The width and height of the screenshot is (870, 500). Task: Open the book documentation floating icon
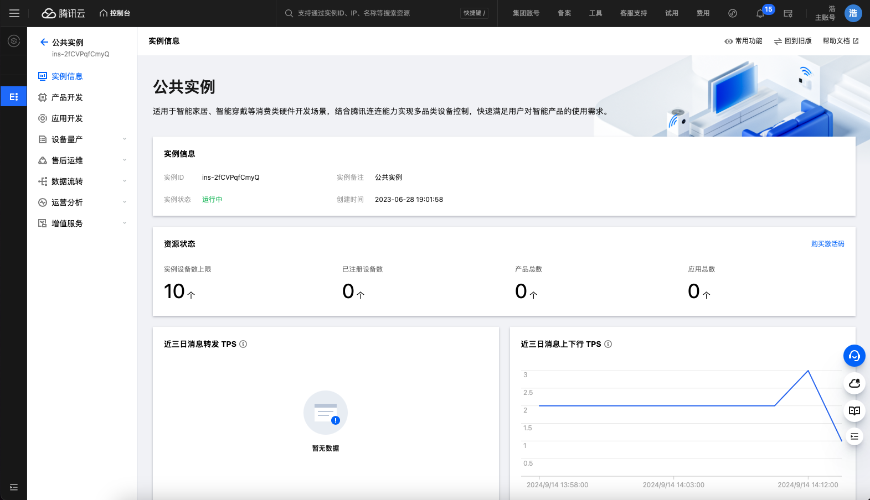(x=854, y=410)
